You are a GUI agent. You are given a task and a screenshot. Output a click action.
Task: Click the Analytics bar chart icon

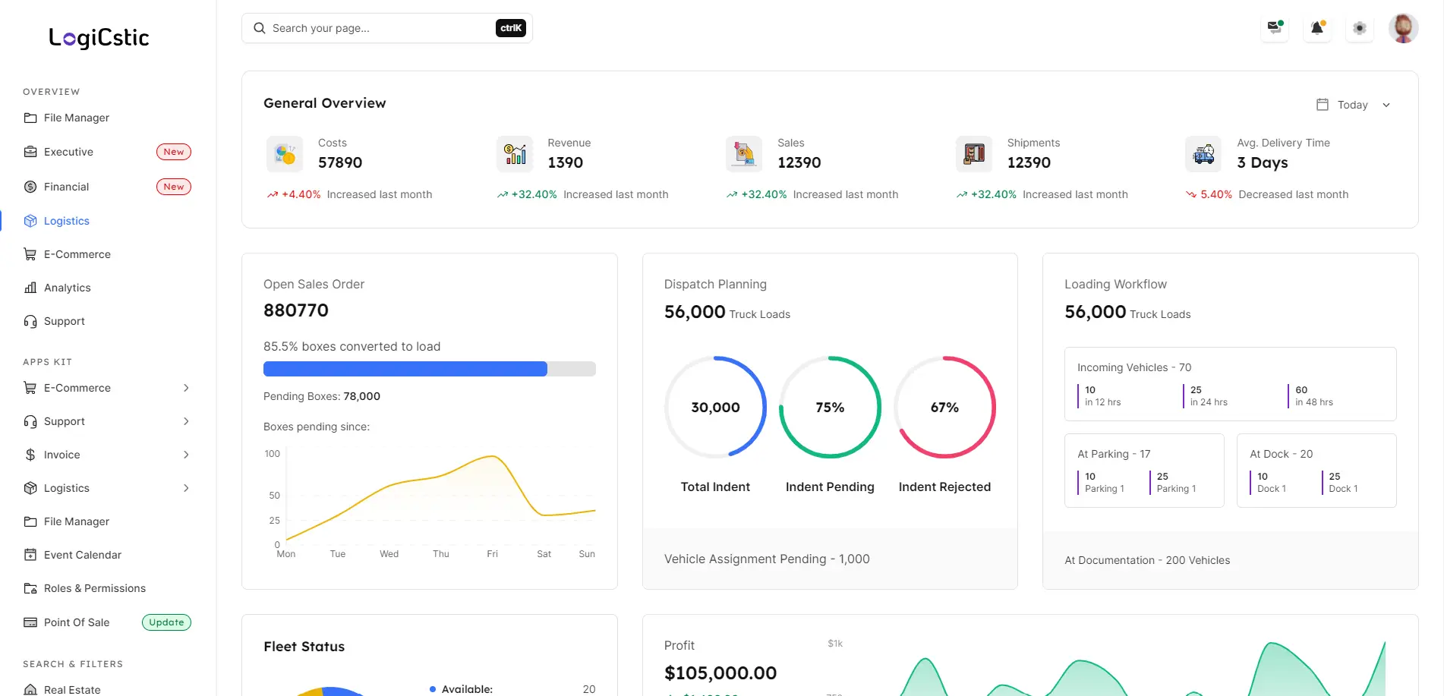[x=30, y=288]
